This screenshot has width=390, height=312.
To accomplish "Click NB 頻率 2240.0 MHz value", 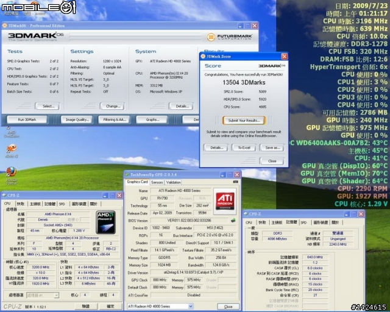I will 338,244.
